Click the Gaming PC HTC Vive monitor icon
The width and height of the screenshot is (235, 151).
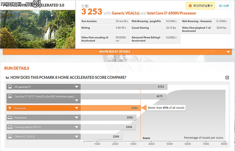[10, 96]
